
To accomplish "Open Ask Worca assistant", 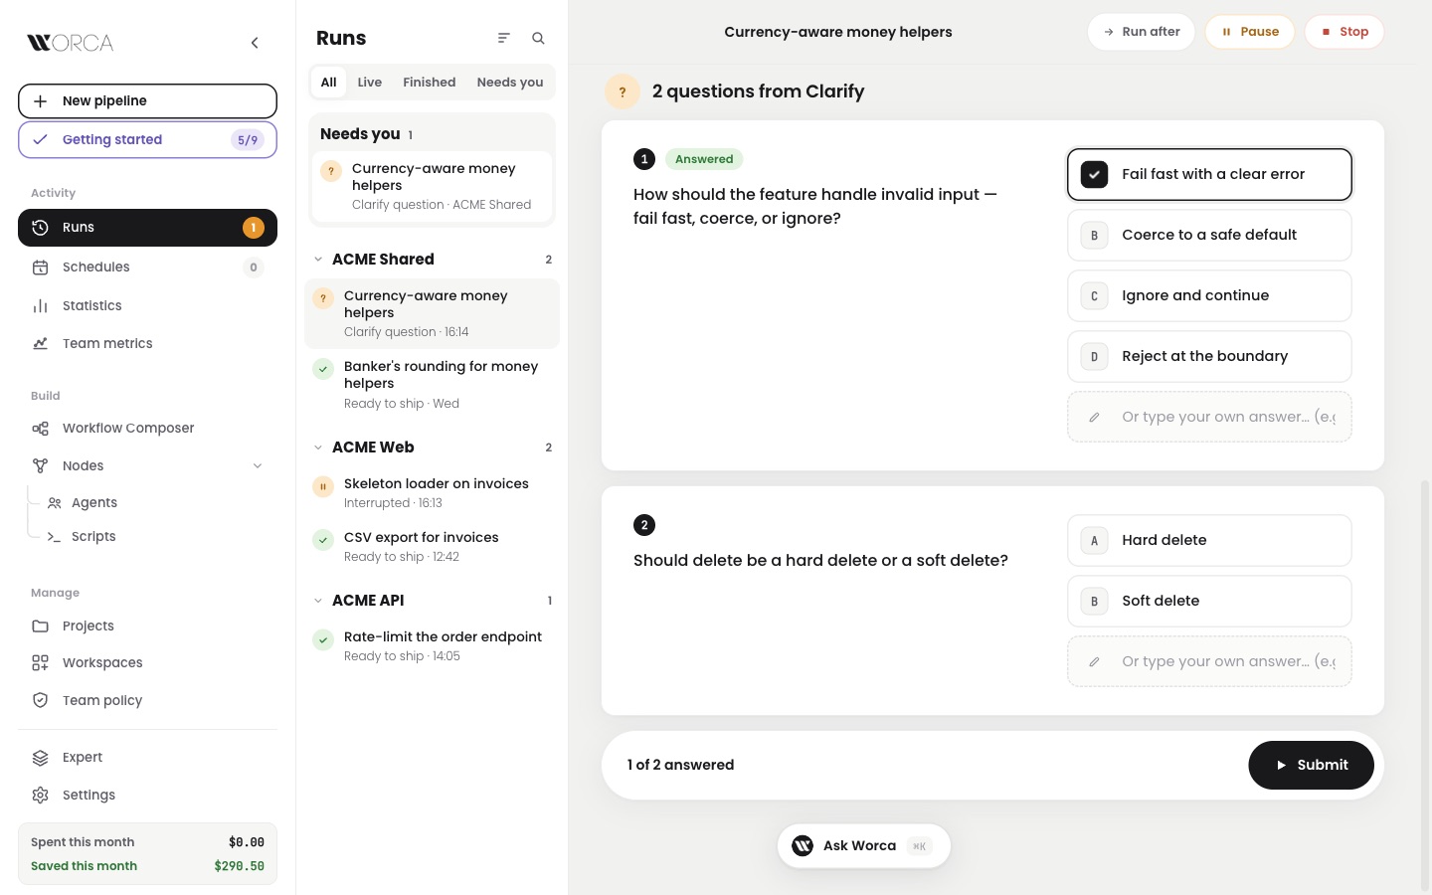I will pos(863,846).
